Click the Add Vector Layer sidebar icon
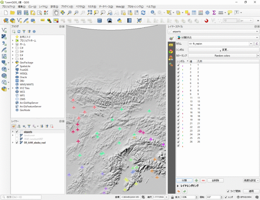The height and width of the screenshot is (200, 260). pos(4,30)
